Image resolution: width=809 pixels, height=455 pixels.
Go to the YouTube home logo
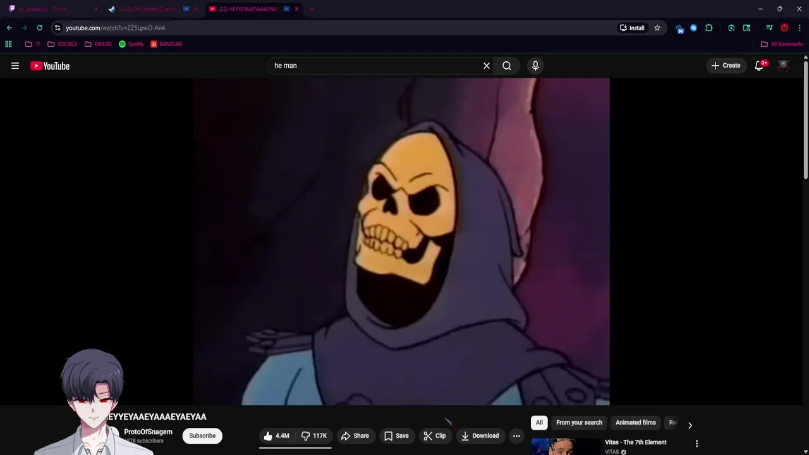coord(50,66)
